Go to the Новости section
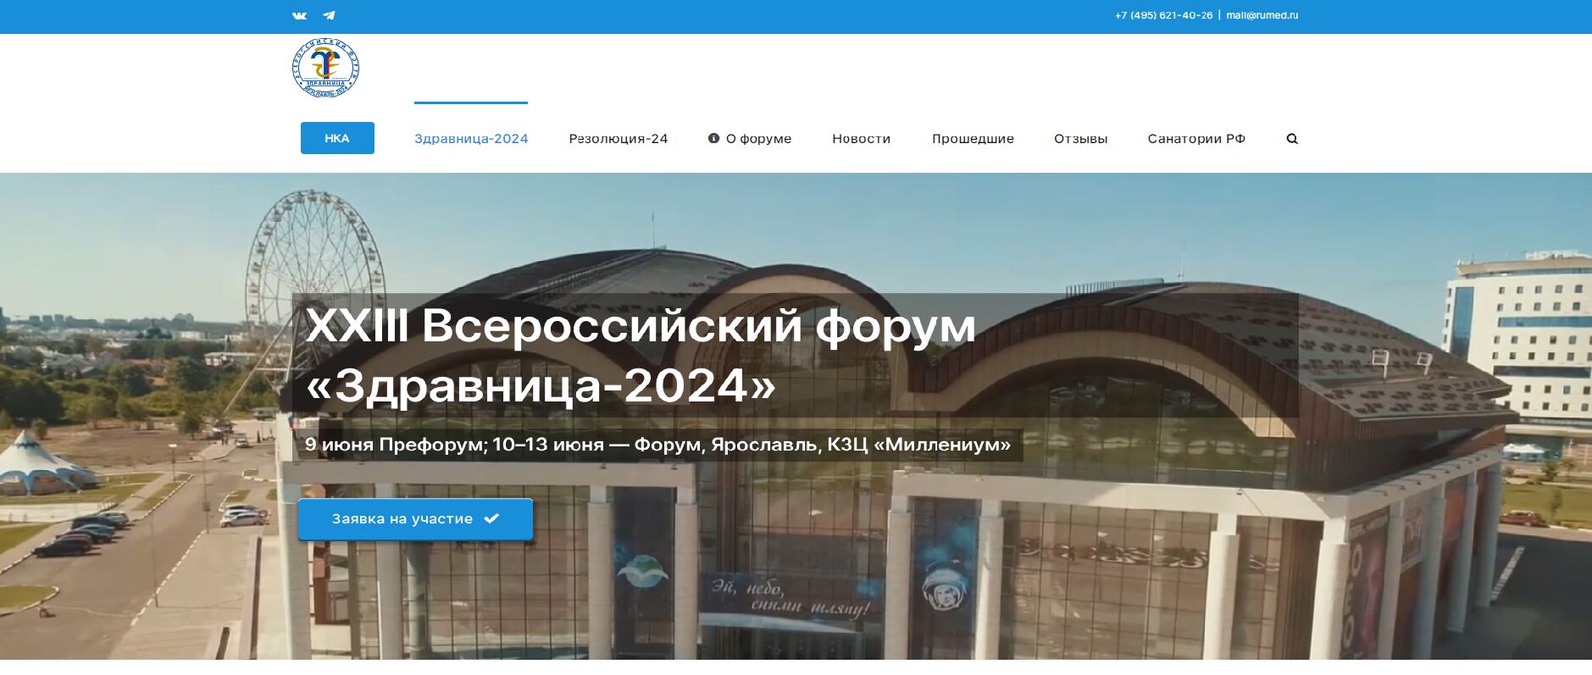 click(x=861, y=139)
